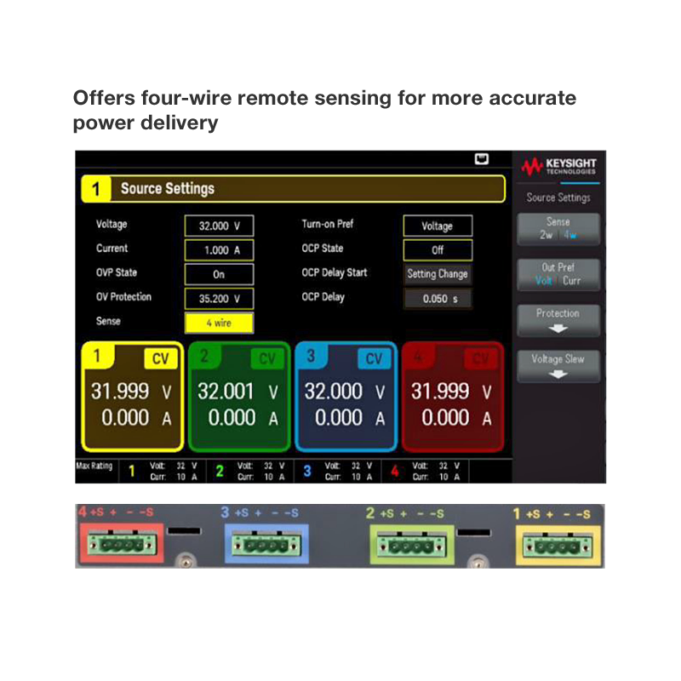Click the 32.001 V reading on channel 2
This screenshot has height=681, width=681.
tap(238, 392)
